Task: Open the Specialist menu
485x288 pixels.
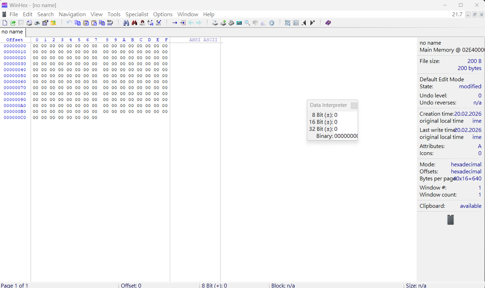Action: click(137, 14)
